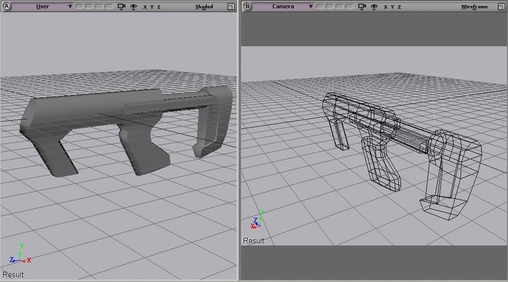Screen dimensions: 508x282
Task: Open the eye visibility menu in viewport A
Action: [133, 7]
